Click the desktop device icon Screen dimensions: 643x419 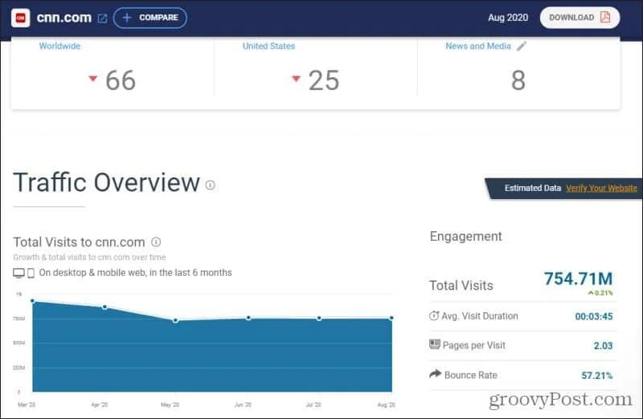pos(18,273)
